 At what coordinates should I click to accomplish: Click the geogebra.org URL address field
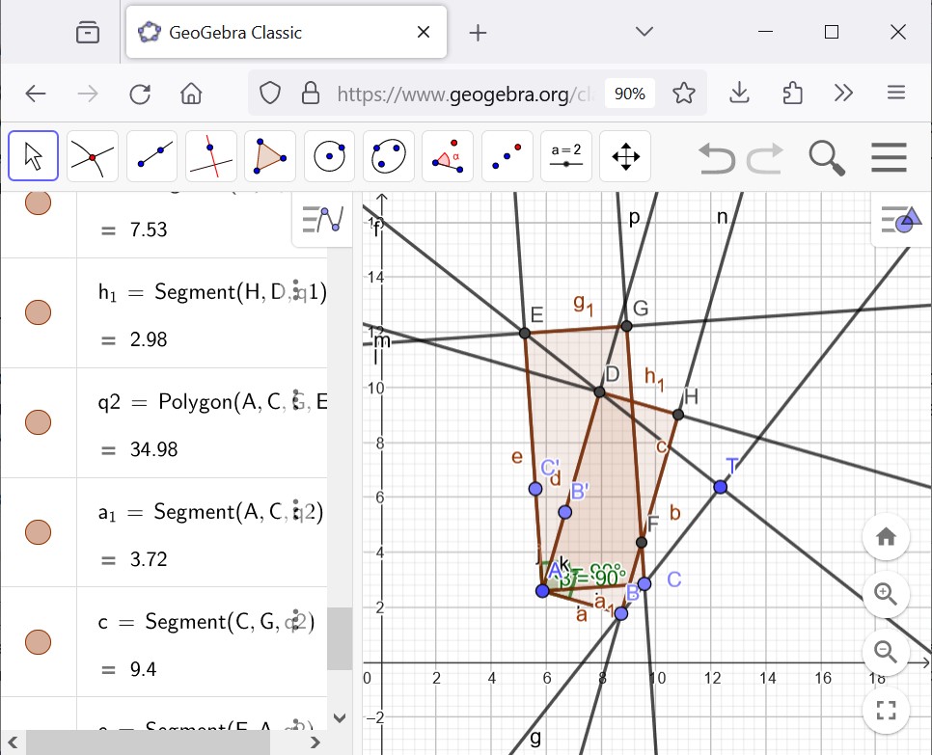pyautogui.click(x=464, y=94)
